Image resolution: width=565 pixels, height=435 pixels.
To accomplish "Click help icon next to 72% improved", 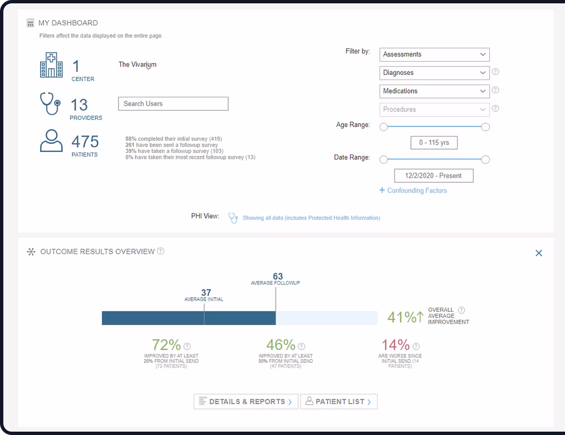I will coord(187,346).
